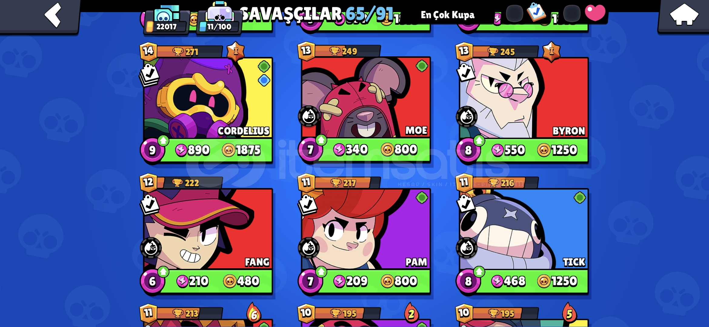The image size is (709, 327).
Task: Tap the blue gear slot on Cordelius
Action: click(264, 81)
